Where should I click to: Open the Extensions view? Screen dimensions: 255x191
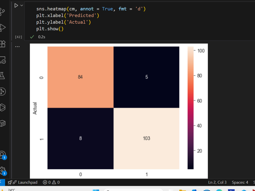3,44
